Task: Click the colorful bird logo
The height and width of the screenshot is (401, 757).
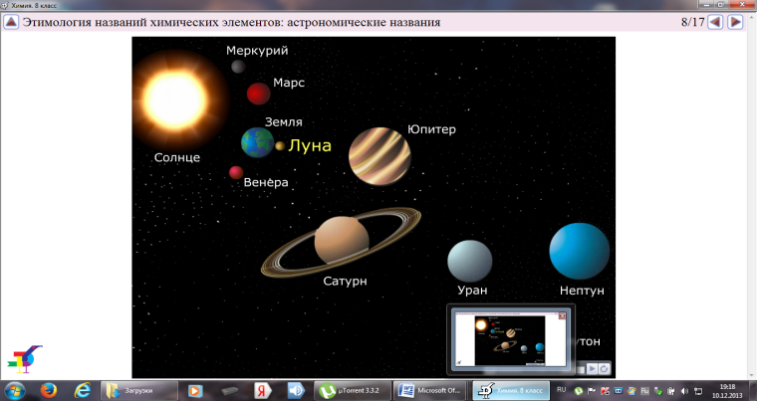Action: tap(24, 359)
